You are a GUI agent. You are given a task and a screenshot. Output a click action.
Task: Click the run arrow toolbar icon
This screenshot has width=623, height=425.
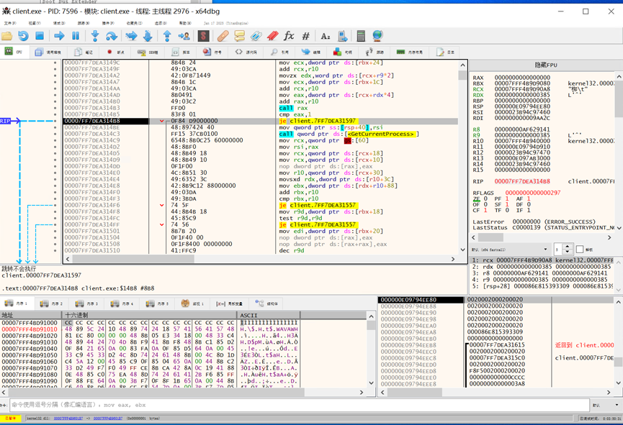(59, 36)
